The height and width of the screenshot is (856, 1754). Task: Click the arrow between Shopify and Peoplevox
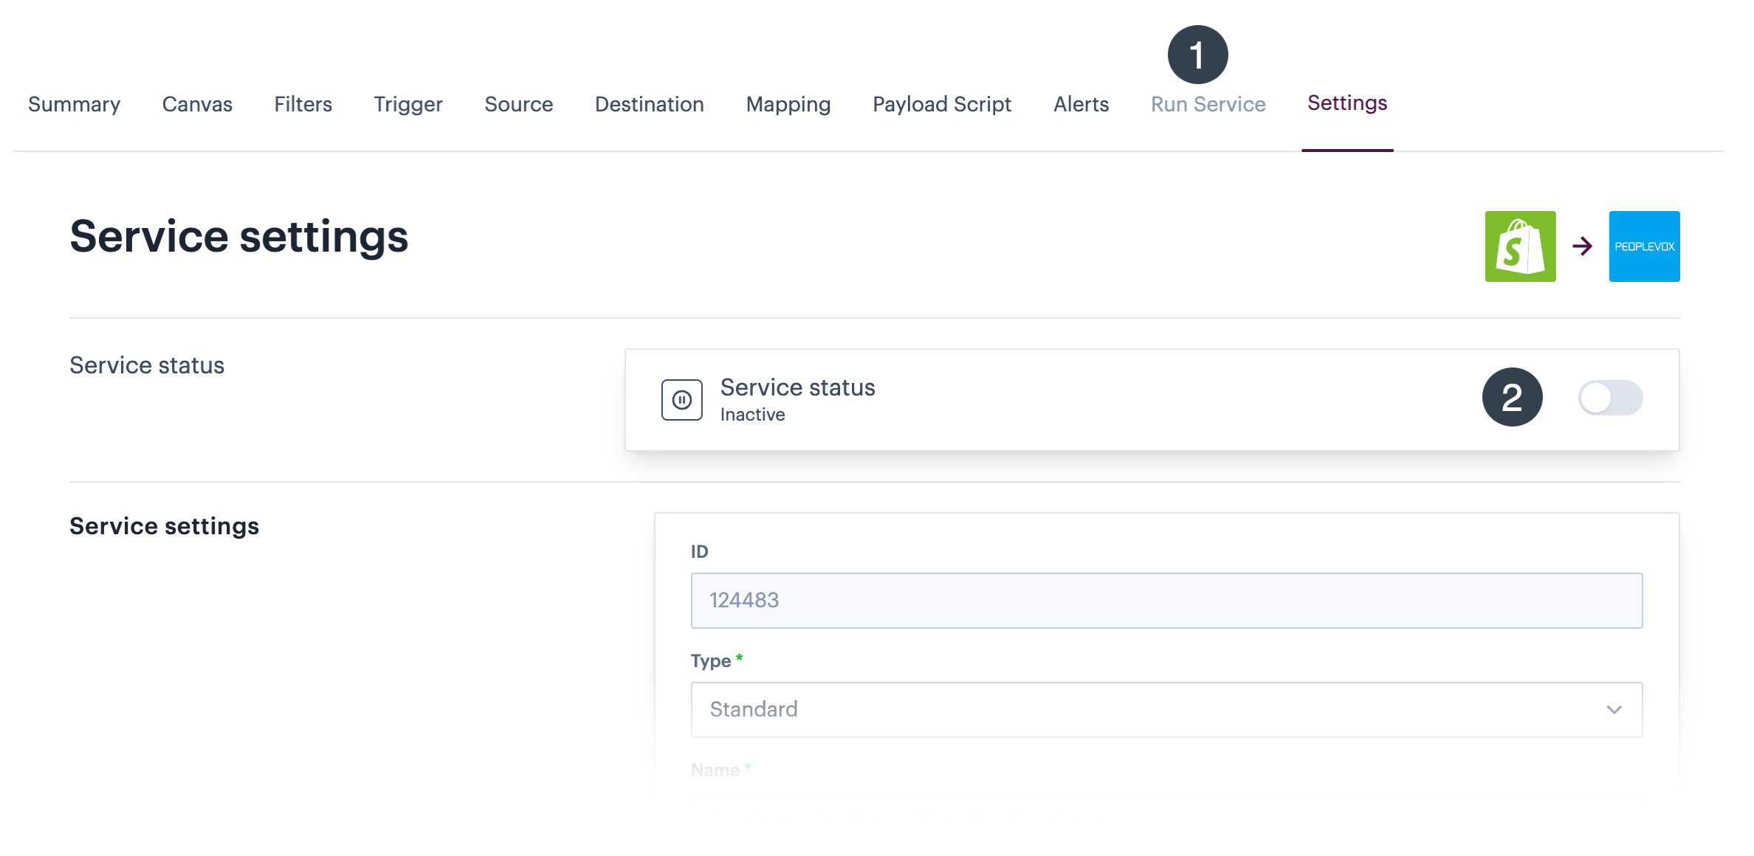tap(1582, 246)
